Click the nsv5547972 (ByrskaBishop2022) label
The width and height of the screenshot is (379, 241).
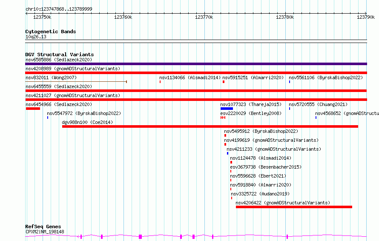coord(84,113)
